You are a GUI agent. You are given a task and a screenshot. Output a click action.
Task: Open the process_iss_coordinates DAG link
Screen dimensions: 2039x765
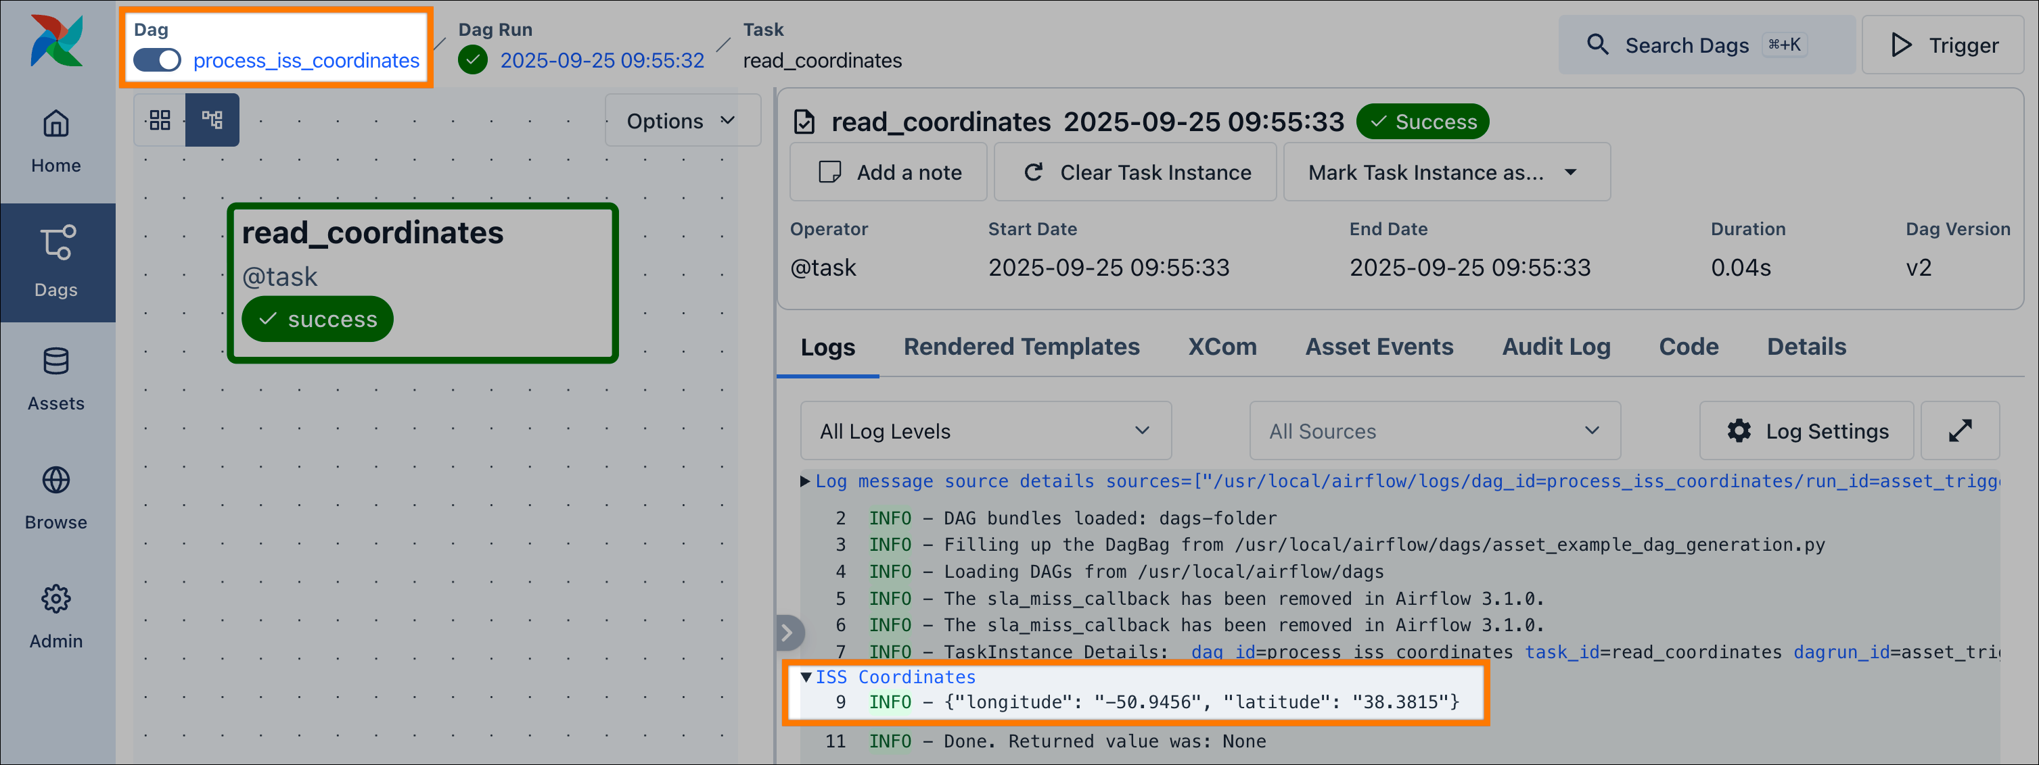click(x=306, y=60)
